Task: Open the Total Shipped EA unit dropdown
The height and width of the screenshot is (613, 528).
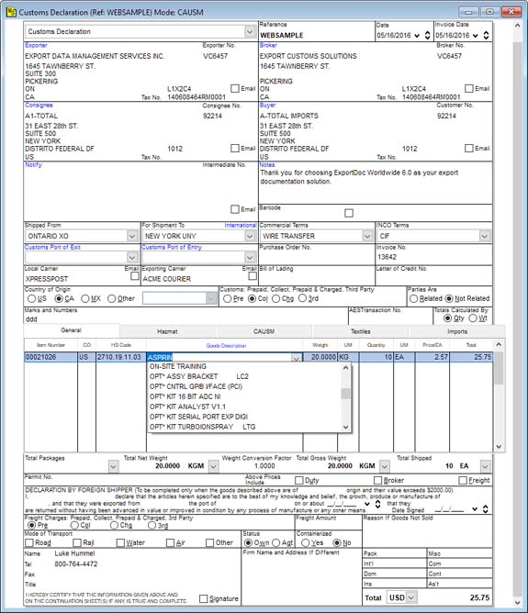Action: pyautogui.click(x=486, y=466)
